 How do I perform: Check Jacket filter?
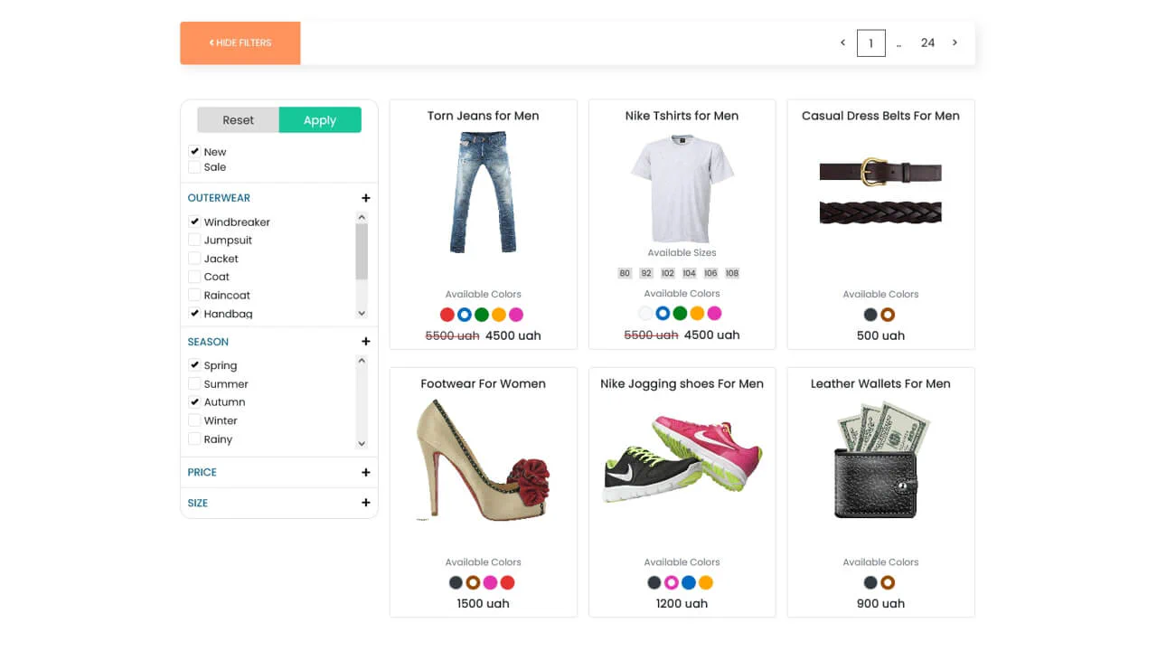click(194, 258)
